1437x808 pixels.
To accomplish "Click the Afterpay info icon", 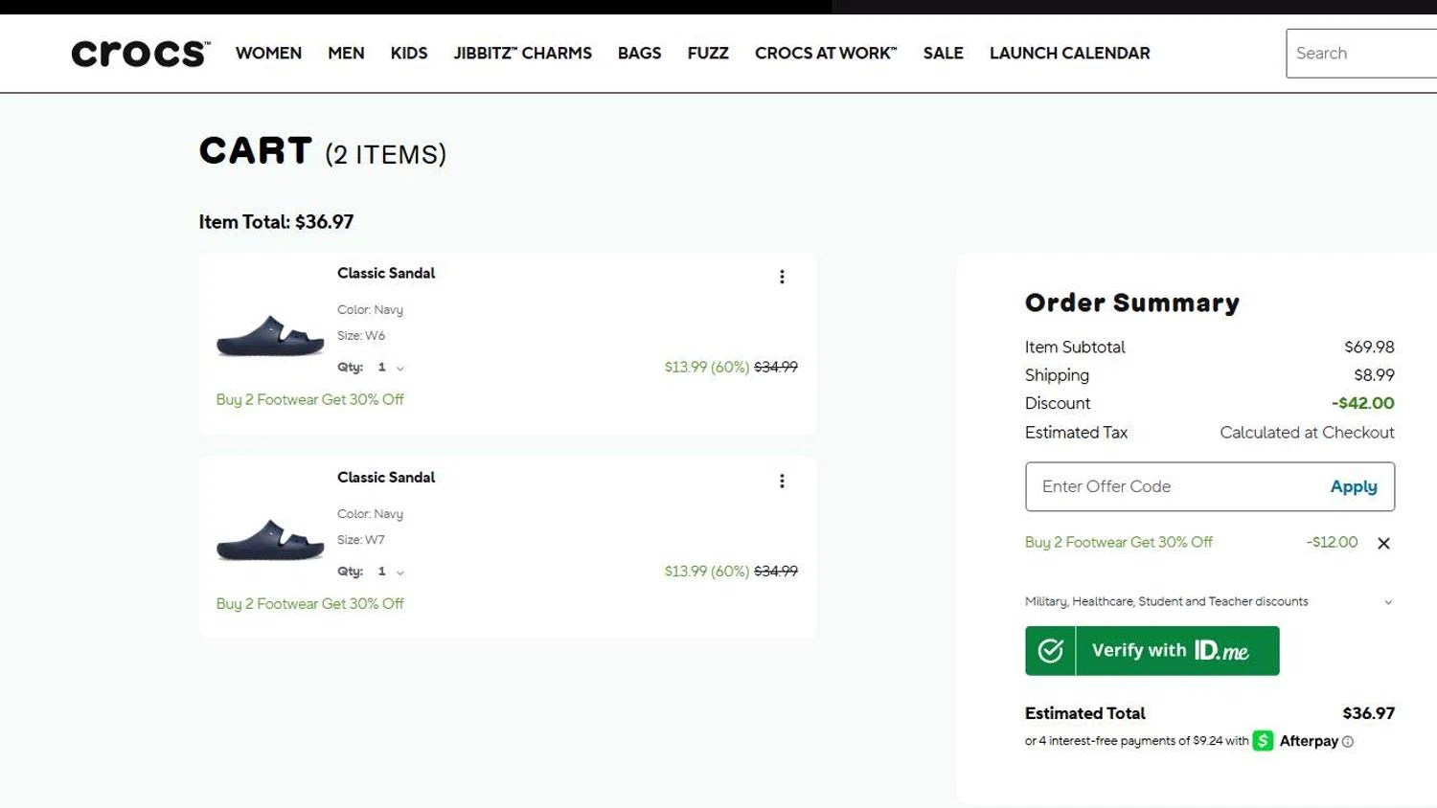I will 1348,742.
